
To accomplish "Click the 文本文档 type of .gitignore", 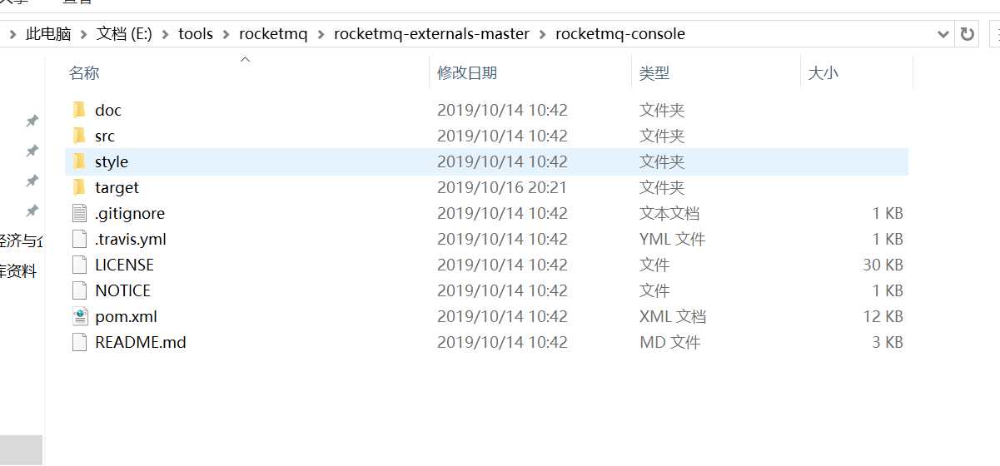I will (x=669, y=213).
